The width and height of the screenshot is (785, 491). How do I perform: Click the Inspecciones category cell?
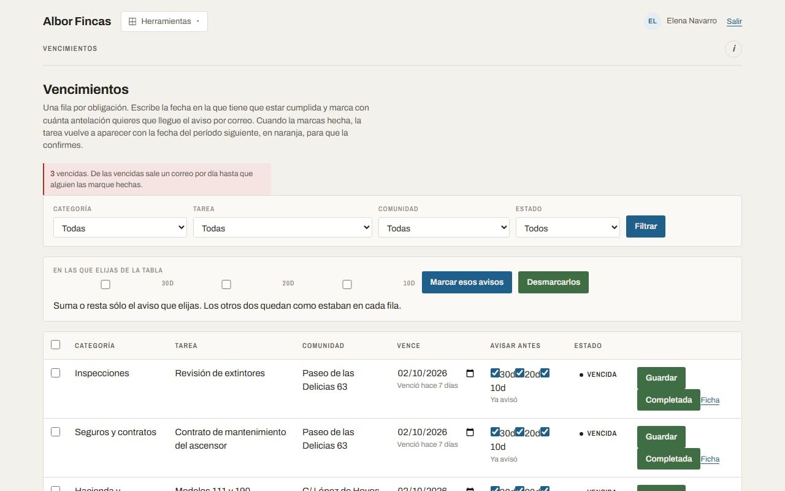coord(102,373)
